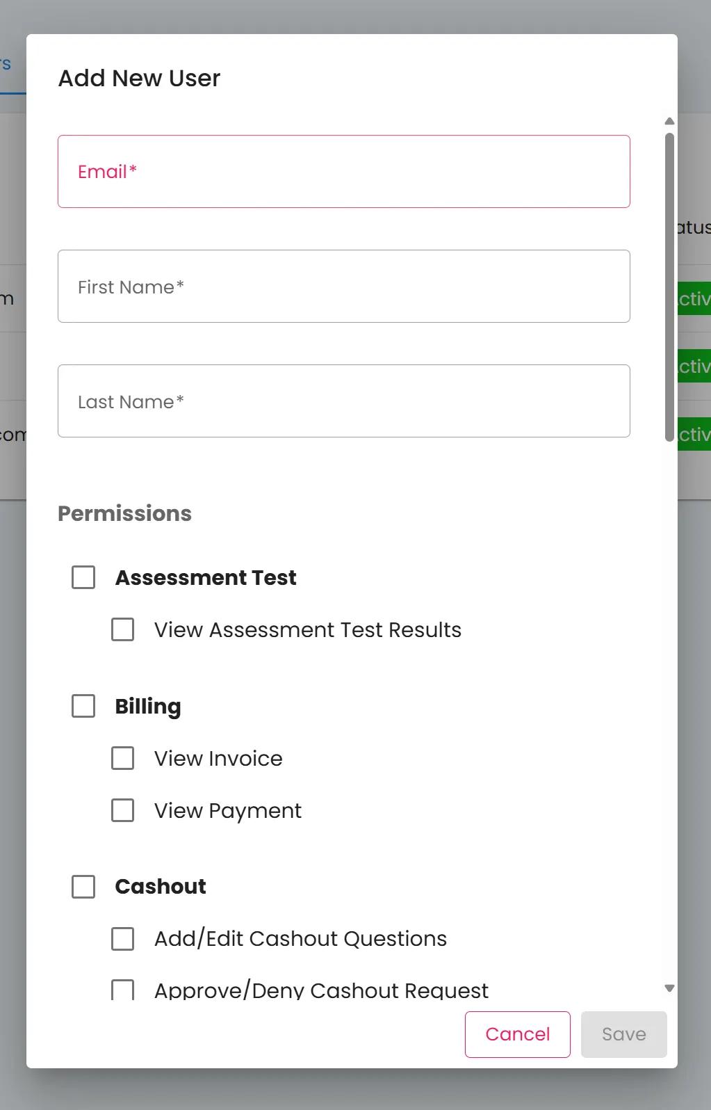Click the View Invoice label
The height and width of the screenshot is (1110, 711).
point(218,758)
